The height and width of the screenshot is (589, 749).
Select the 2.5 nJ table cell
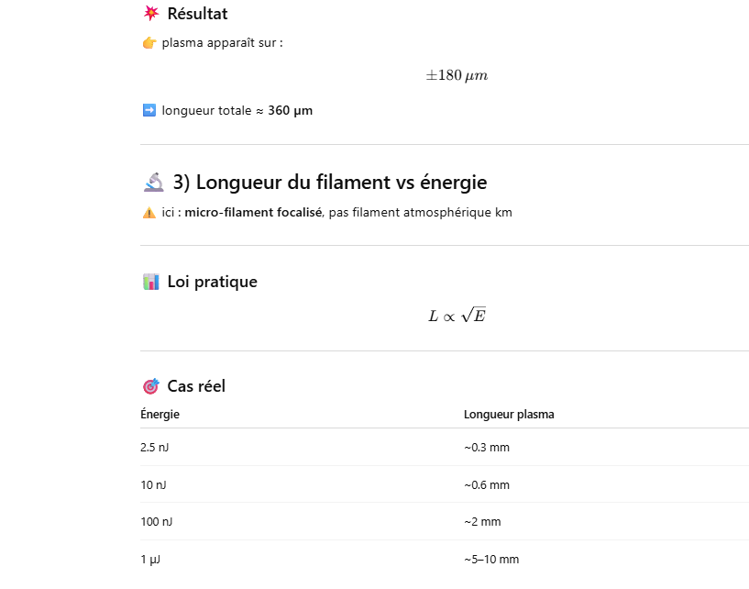[x=154, y=448]
